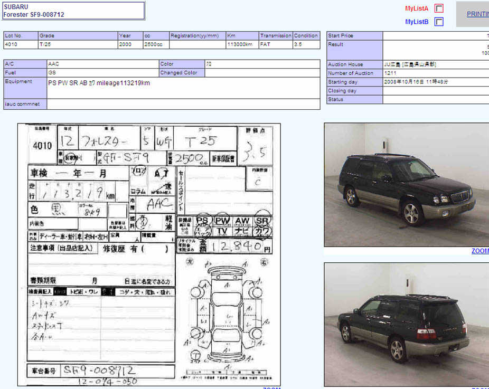Click the starting day date in October 2008
Viewport: 489px width, 389px height.
click(x=416, y=82)
